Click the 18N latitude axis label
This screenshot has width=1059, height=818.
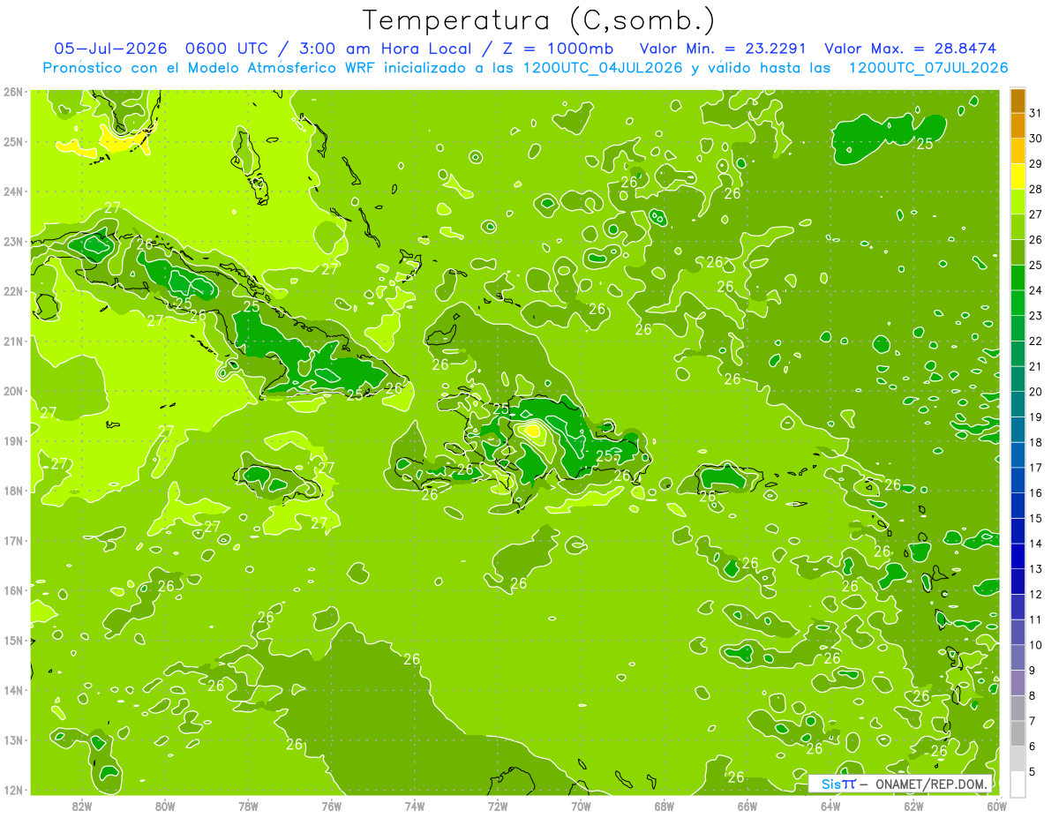click(x=12, y=491)
